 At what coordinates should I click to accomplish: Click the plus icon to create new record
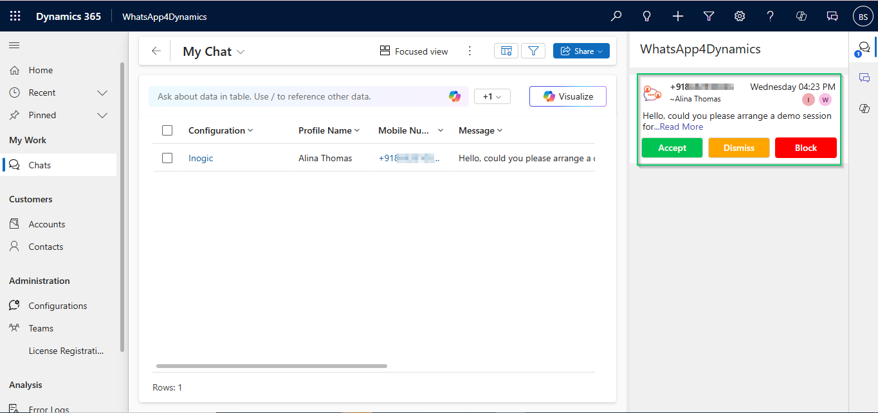click(678, 16)
